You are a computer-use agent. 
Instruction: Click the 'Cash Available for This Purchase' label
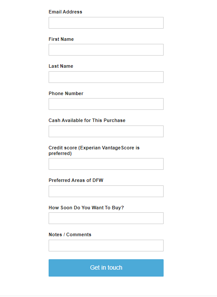87,120
